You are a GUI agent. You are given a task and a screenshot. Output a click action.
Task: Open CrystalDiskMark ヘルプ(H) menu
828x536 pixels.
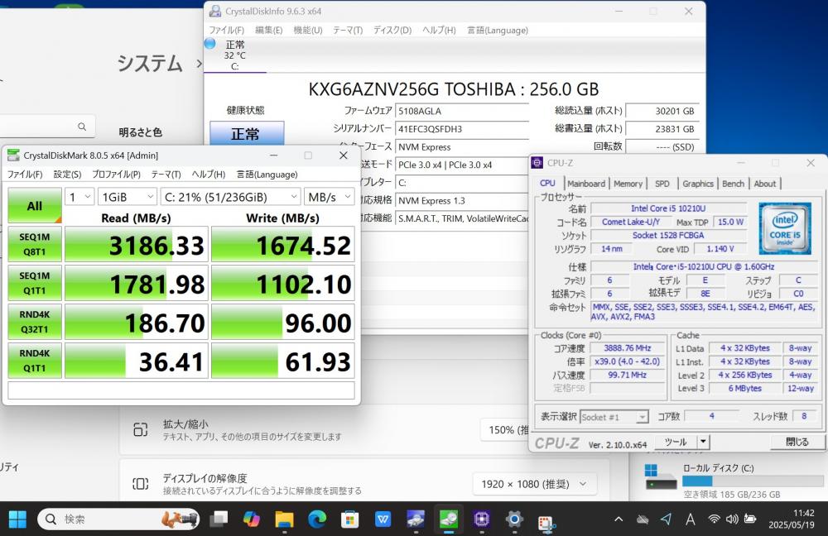(208, 174)
